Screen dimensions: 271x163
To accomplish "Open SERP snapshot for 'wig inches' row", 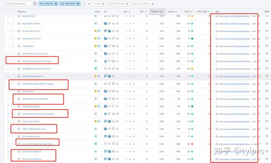I will pyautogui.click(x=267, y=91).
